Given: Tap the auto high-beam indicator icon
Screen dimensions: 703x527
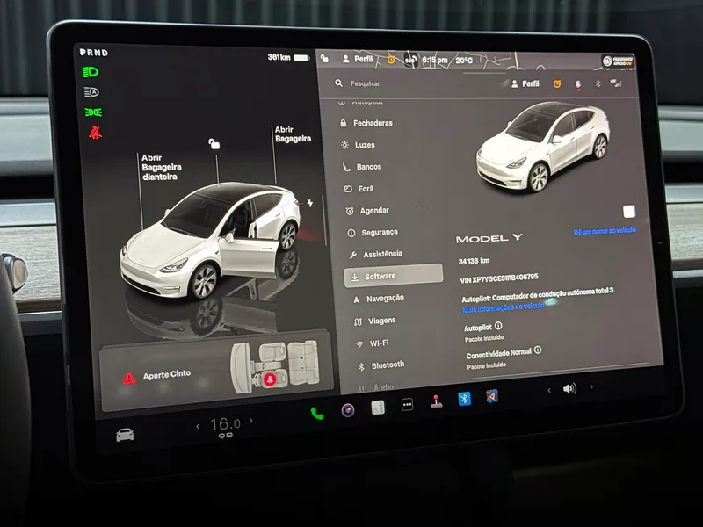Looking at the screenshot, I should point(91,92).
